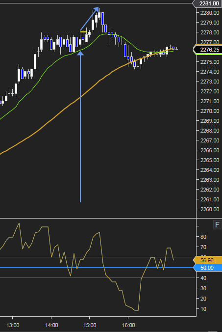
Task: Click the 2268.00 price axis label
Action: click(x=210, y=131)
